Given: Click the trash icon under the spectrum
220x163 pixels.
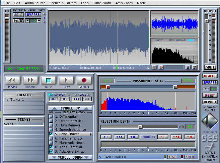Looking at the screenshot, I should (194, 67).
